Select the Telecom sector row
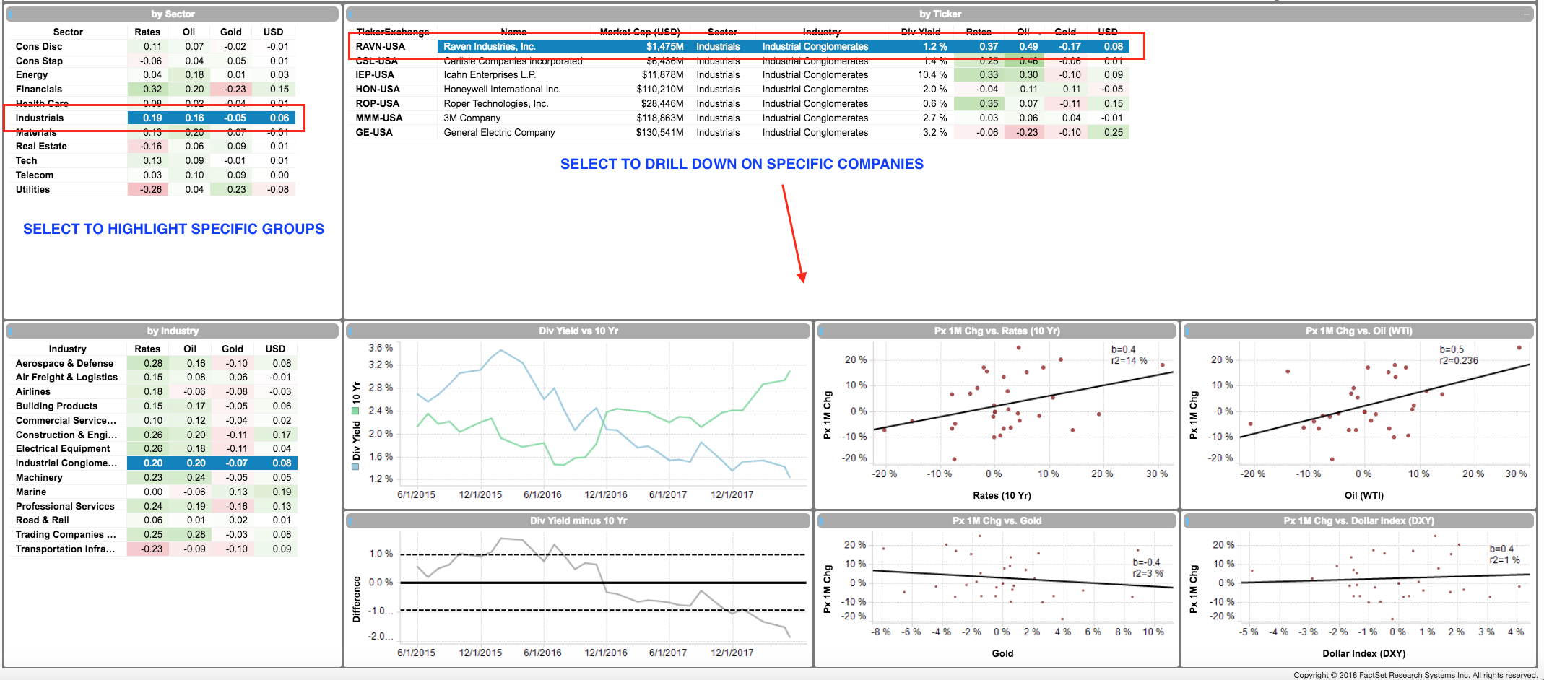The height and width of the screenshot is (680, 1544). 152,175
